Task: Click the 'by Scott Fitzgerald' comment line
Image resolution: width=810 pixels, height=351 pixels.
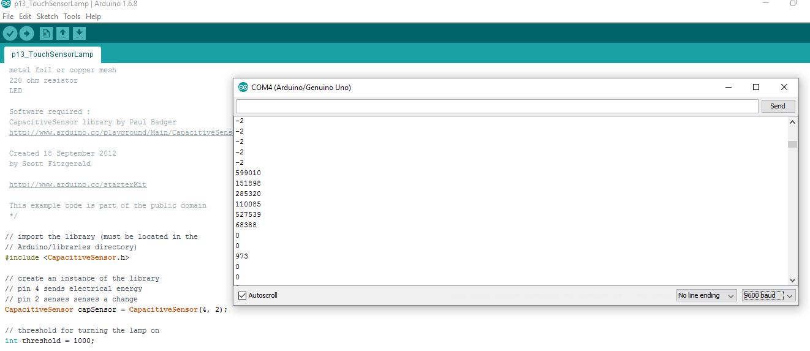Action: point(50,164)
